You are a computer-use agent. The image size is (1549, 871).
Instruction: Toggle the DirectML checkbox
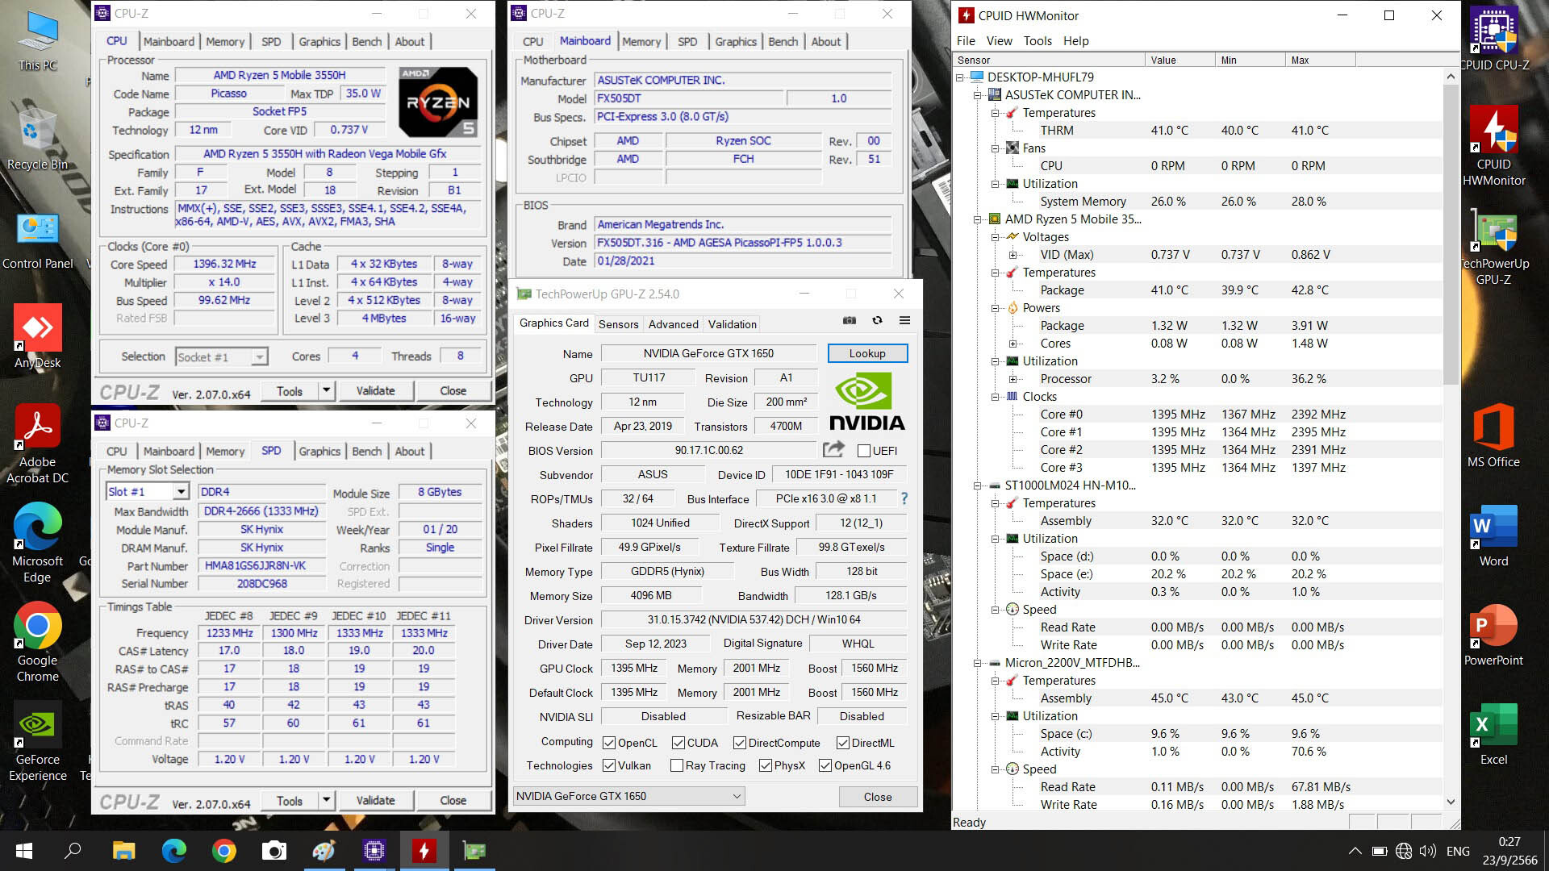pos(842,743)
